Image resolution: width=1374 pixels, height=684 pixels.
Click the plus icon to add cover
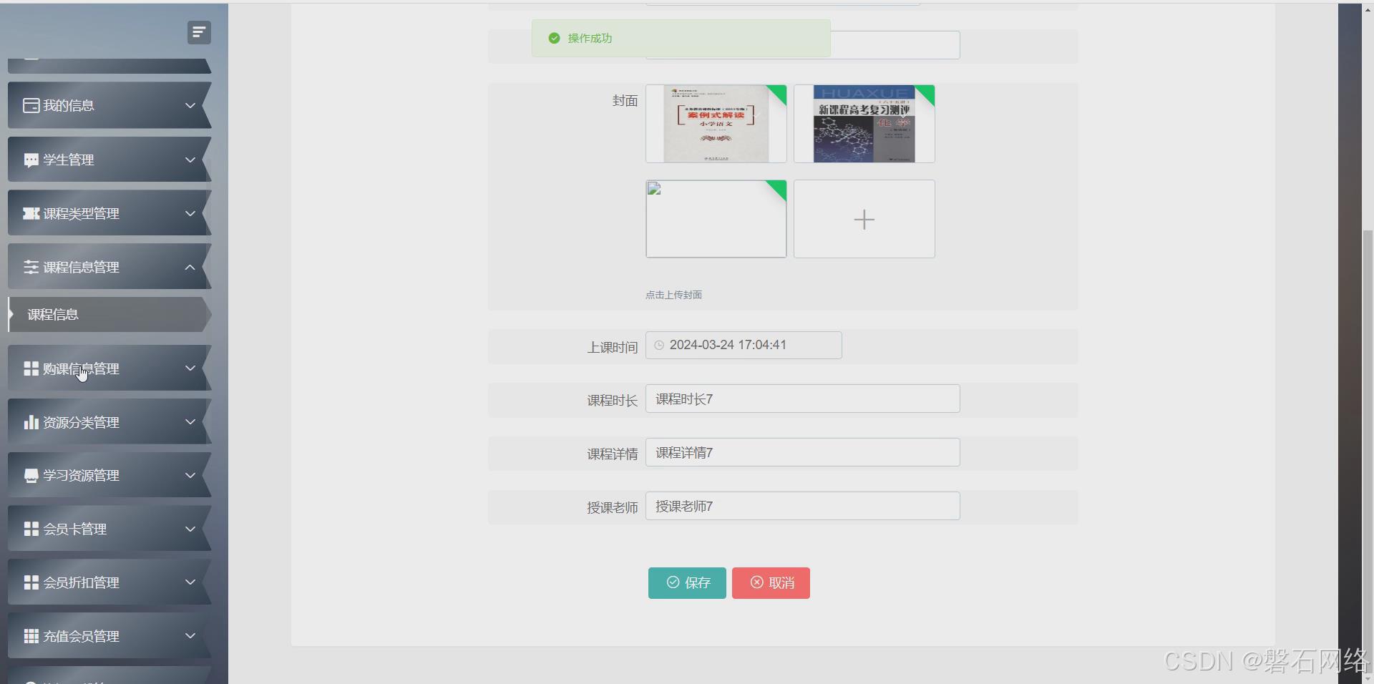864,219
